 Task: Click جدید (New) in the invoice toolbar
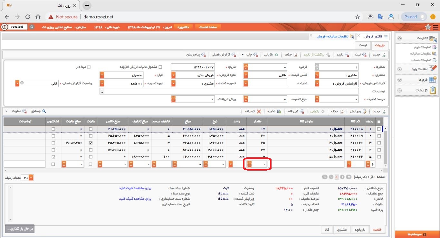click(x=379, y=55)
